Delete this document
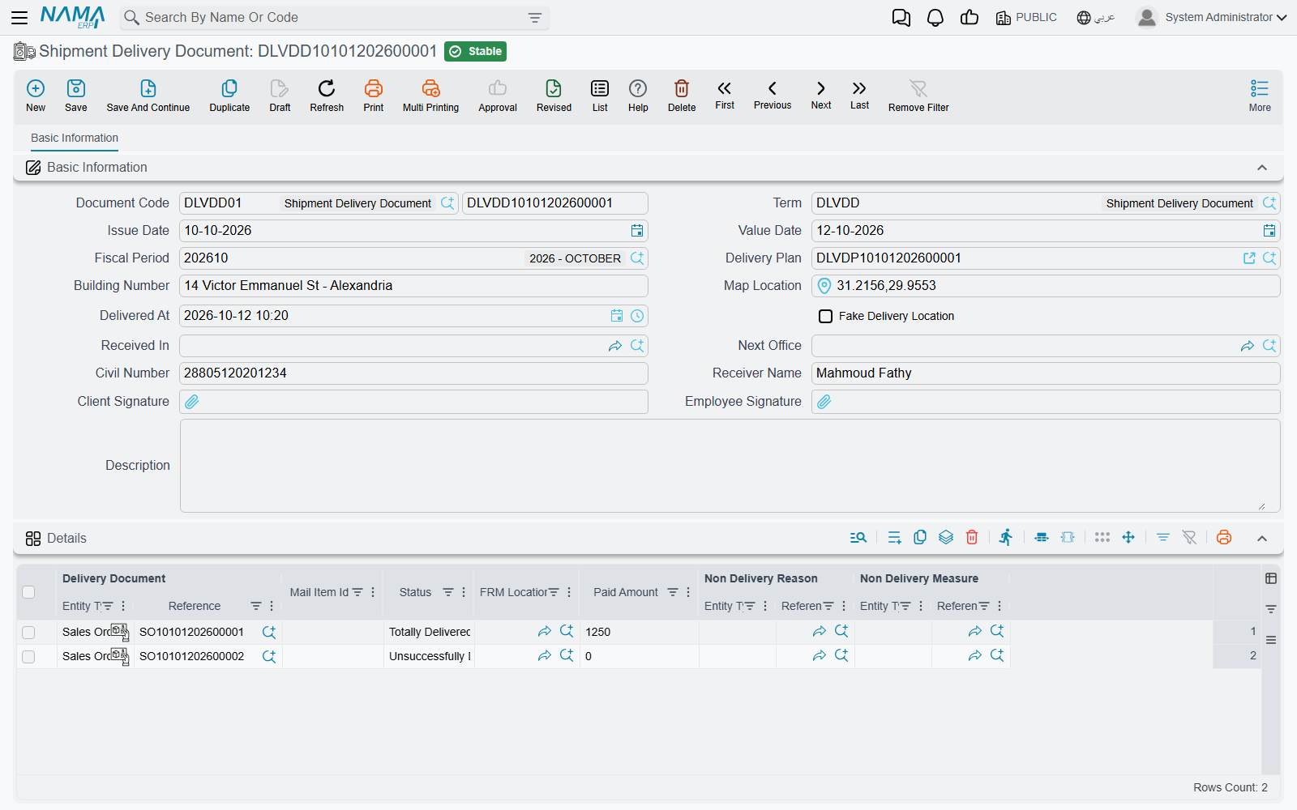The height and width of the screenshot is (810, 1297). point(682,96)
